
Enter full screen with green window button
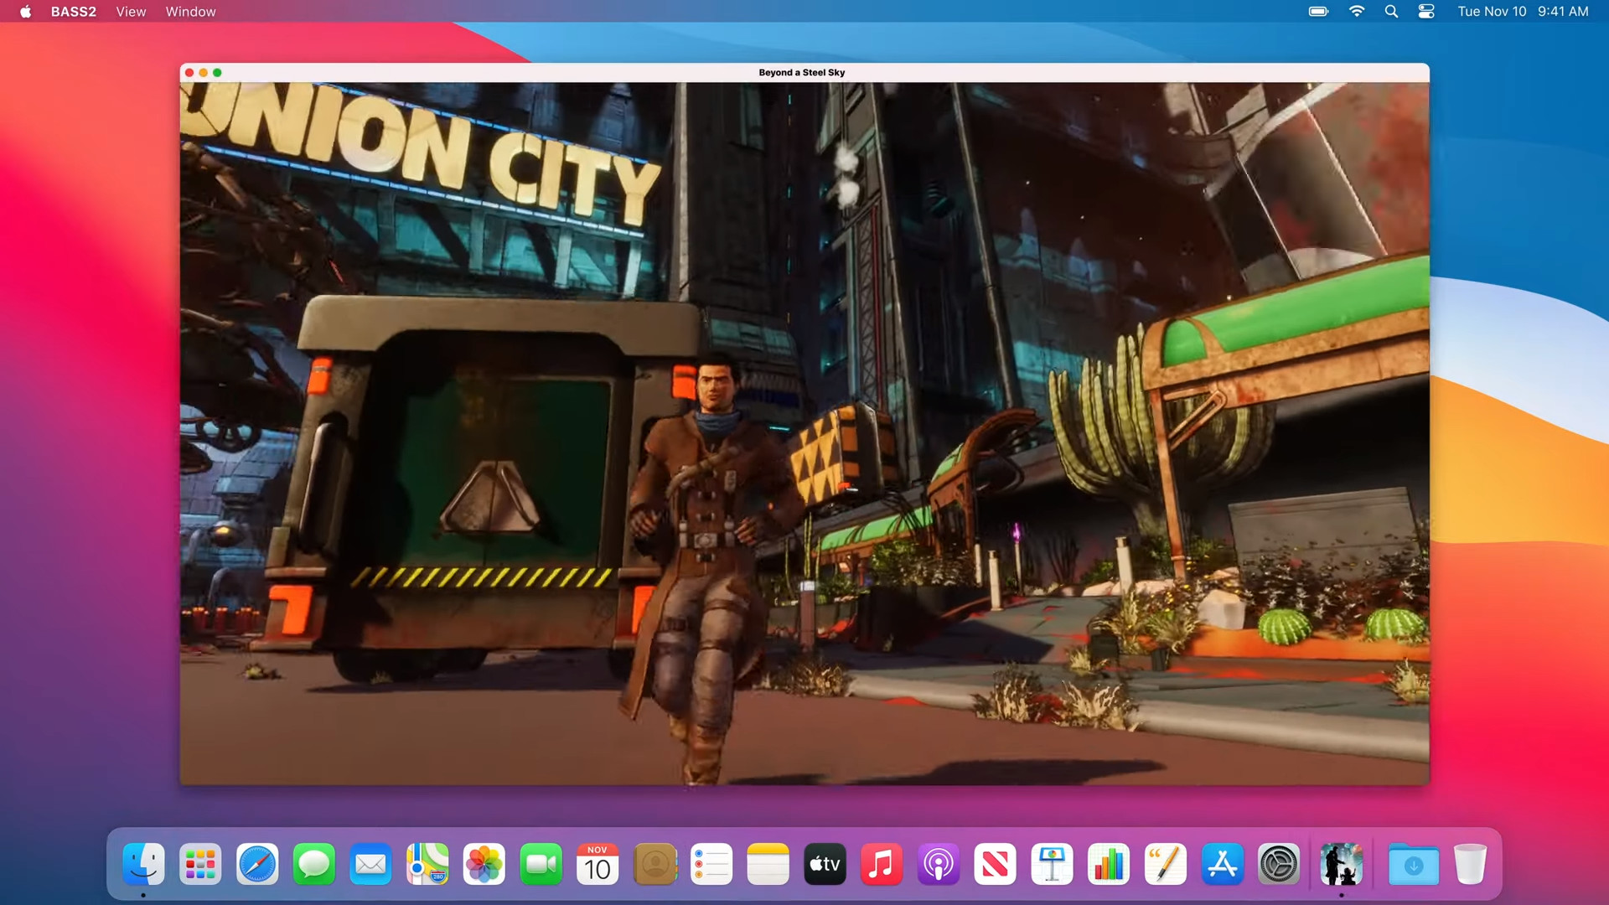tap(217, 73)
